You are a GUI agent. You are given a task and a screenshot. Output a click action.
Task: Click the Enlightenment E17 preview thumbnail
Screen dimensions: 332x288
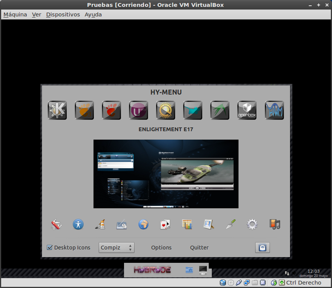coord(166,174)
